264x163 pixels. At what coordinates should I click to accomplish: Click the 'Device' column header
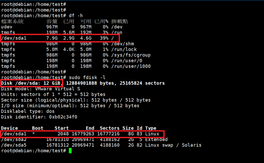[x=10, y=128]
